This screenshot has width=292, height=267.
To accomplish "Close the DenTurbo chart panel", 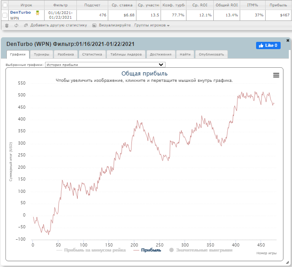I will point(287,40).
